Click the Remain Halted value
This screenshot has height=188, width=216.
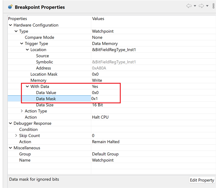coord(106,142)
